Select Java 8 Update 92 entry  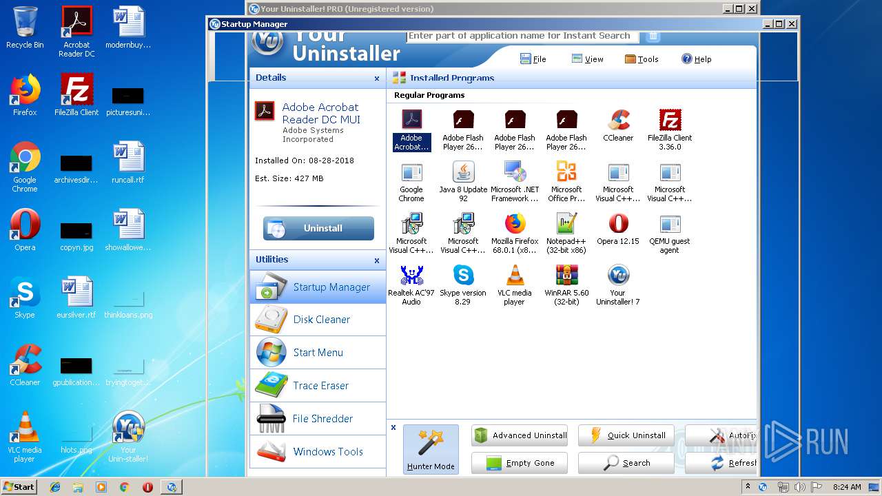463,181
